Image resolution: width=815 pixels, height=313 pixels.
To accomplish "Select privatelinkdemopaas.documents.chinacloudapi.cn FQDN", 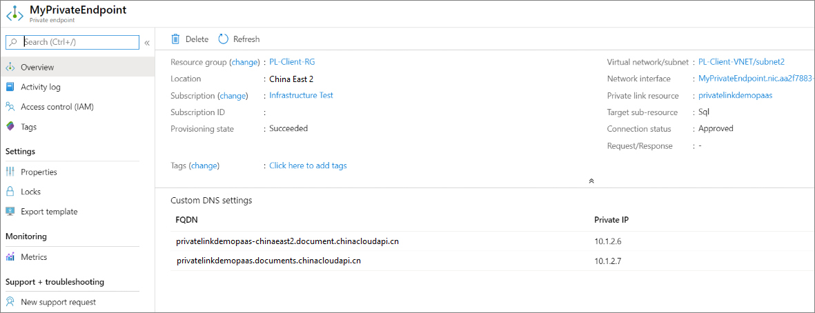I will 268,261.
